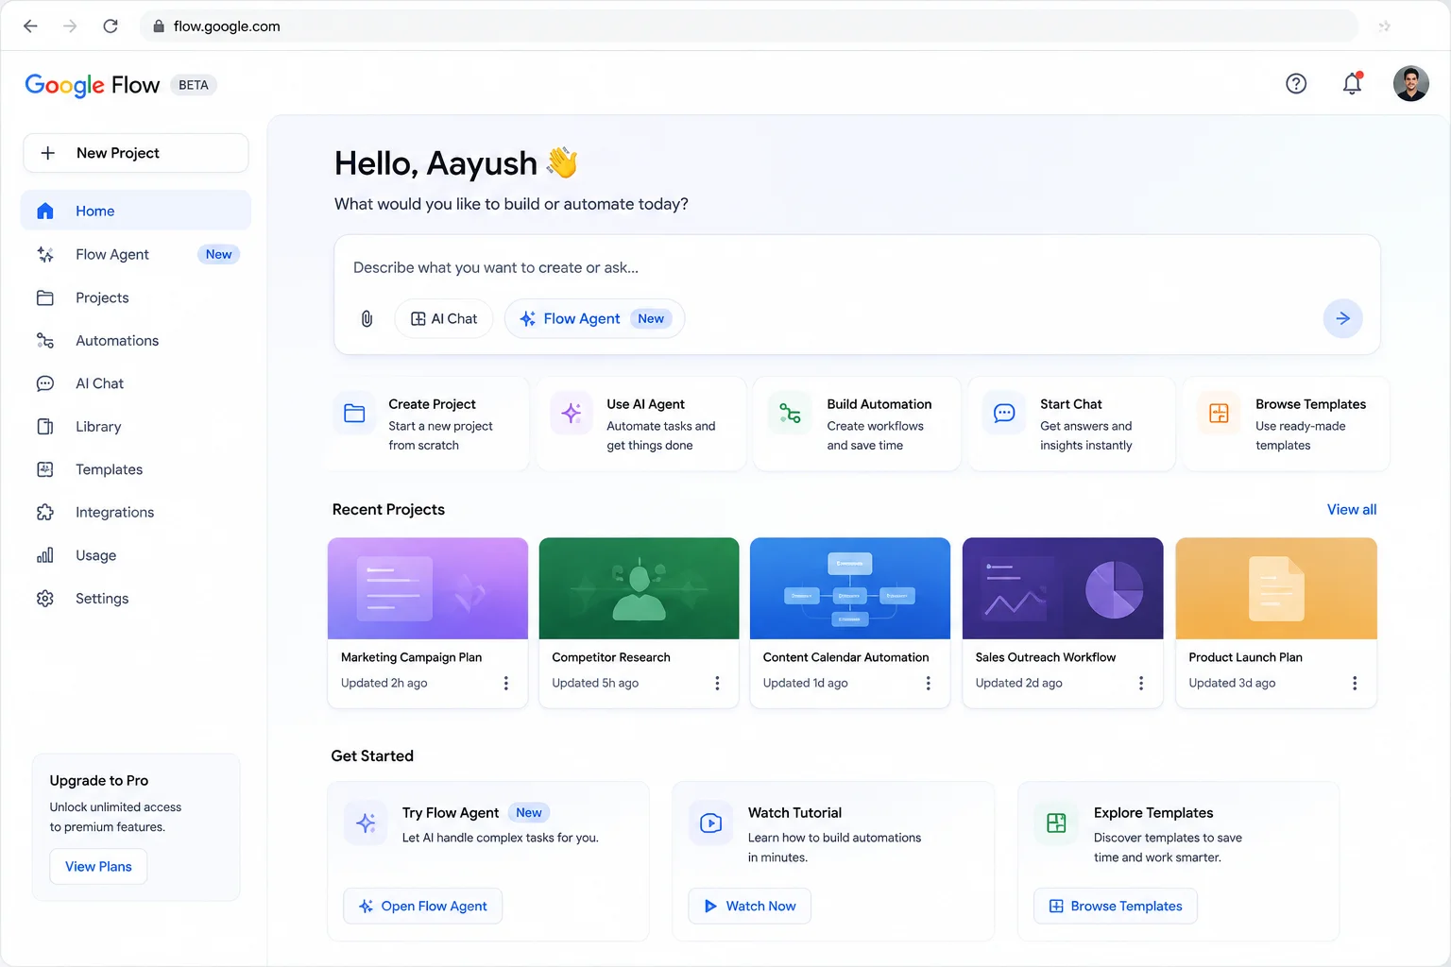This screenshot has height=967, width=1451.
Task: Open notifications bell icon
Action: (1352, 83)
